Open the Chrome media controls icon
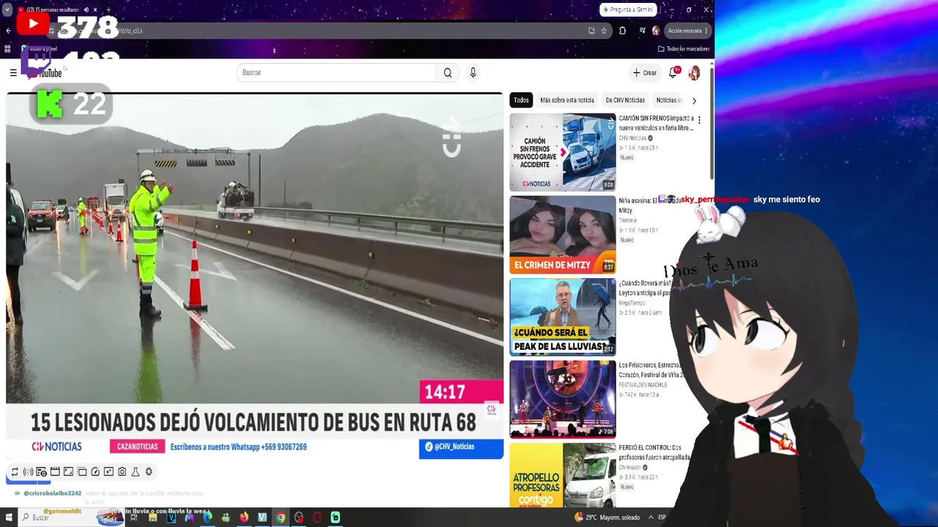938x527 pixels. tap(643, 31)
